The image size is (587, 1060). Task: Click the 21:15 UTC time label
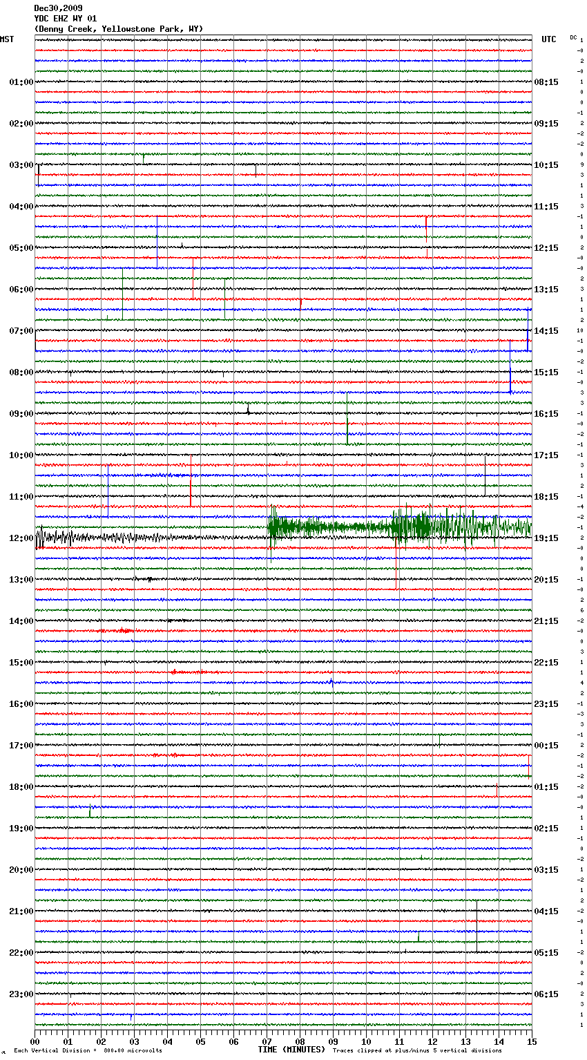point(546,621)
